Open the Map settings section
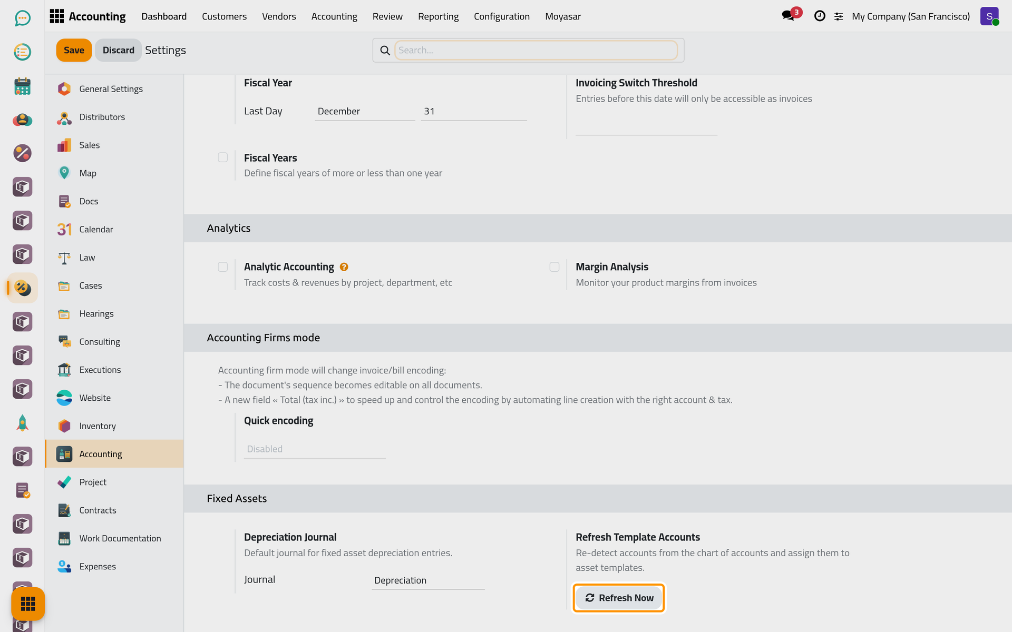The height and width of the screenshot is (632, 1012). [114, 173]
